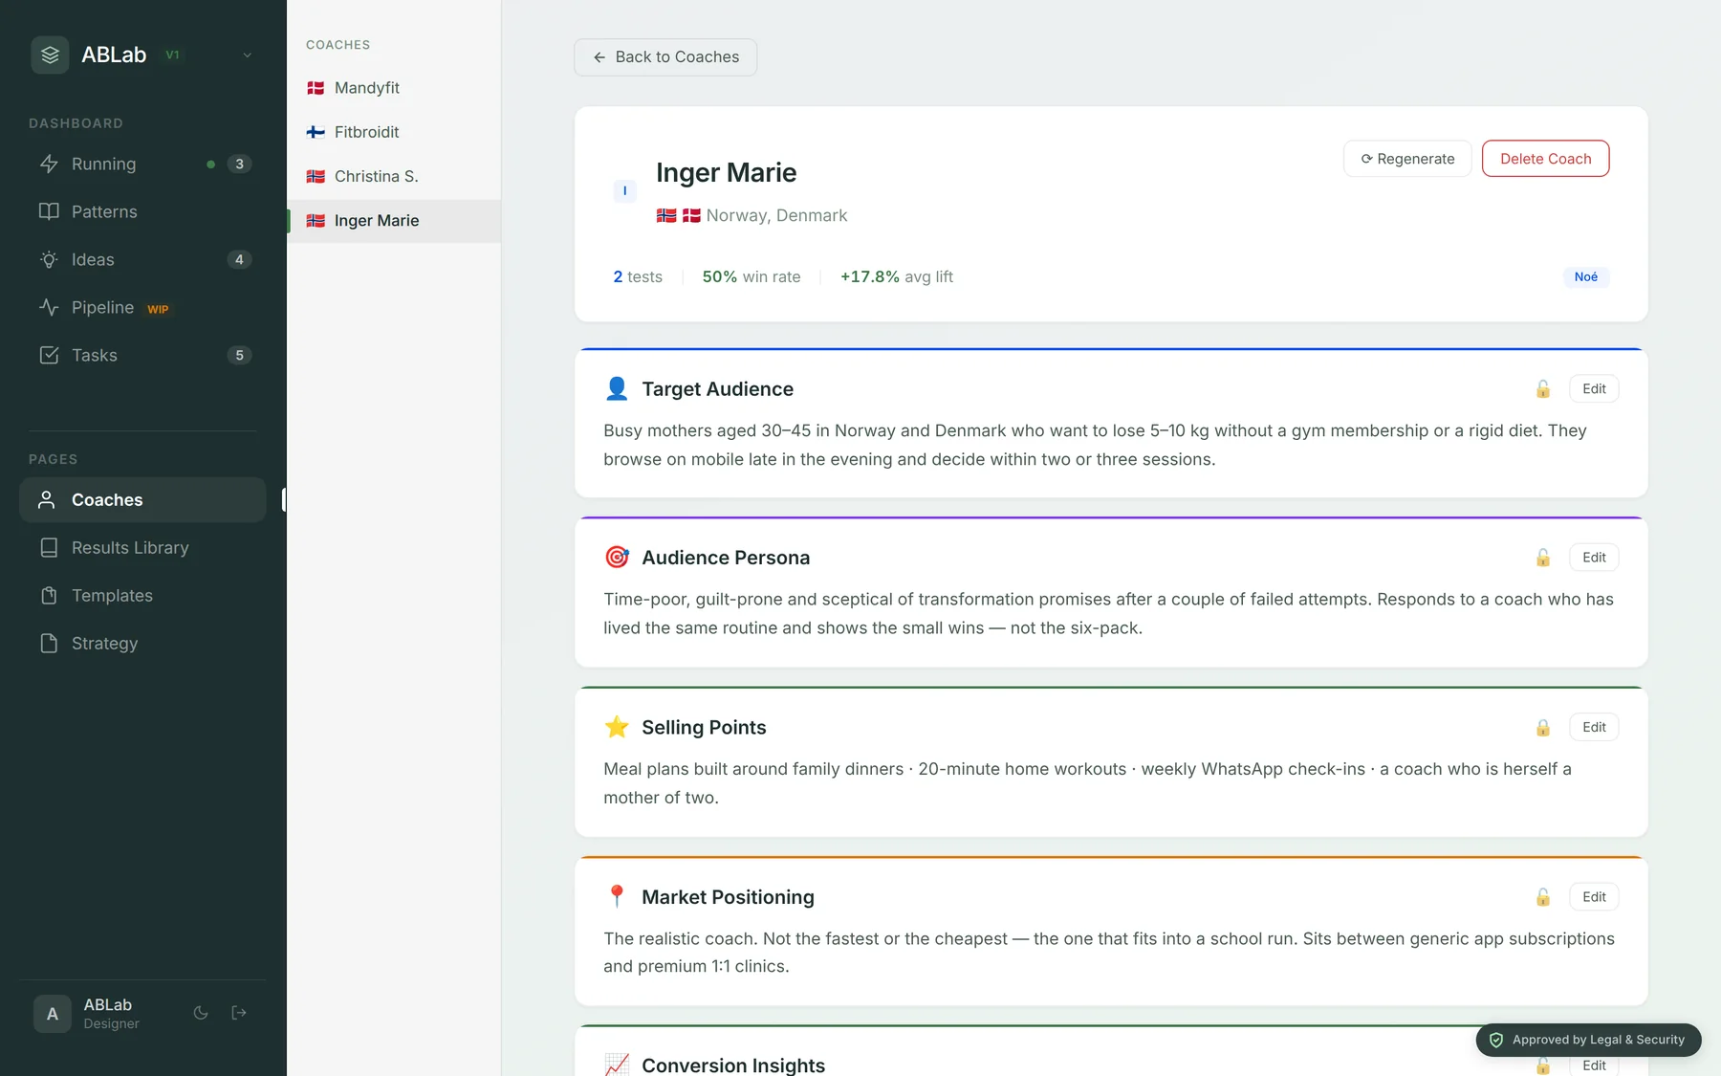
Task: Edit the Selling Points section
Action: [1594, 727]
